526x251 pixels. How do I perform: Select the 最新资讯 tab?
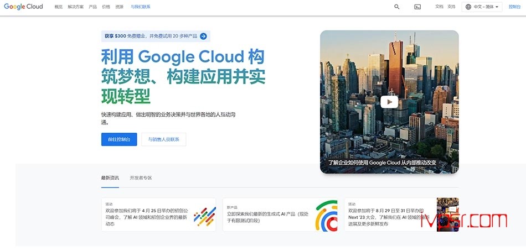(x=110, y=178)
